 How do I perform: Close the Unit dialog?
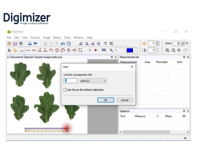[x=132, y=67]
